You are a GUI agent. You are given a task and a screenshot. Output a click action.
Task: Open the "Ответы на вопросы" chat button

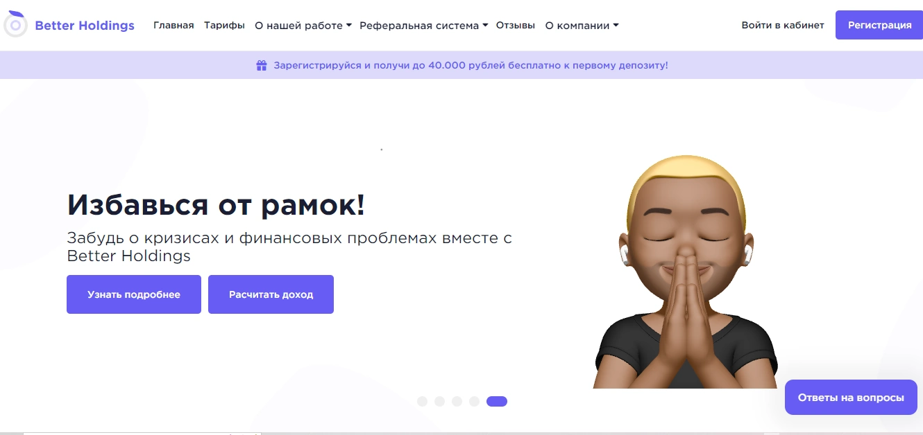pos(851,398)
